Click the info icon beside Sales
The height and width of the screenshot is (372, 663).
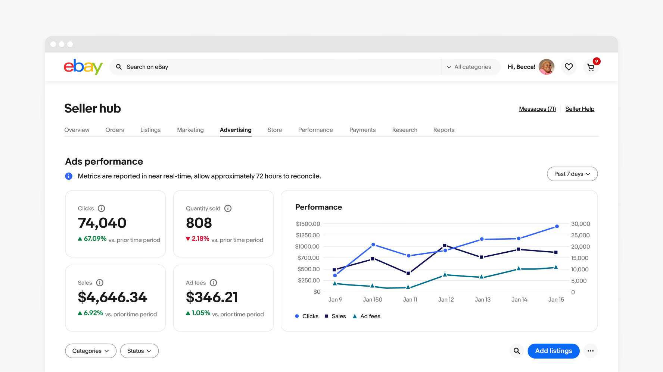click(x=100, y=283)
